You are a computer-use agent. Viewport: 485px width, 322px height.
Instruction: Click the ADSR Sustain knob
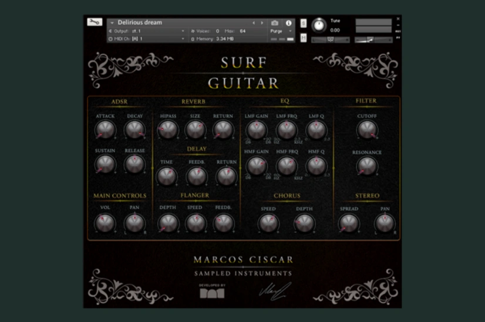tap(105, 164)
